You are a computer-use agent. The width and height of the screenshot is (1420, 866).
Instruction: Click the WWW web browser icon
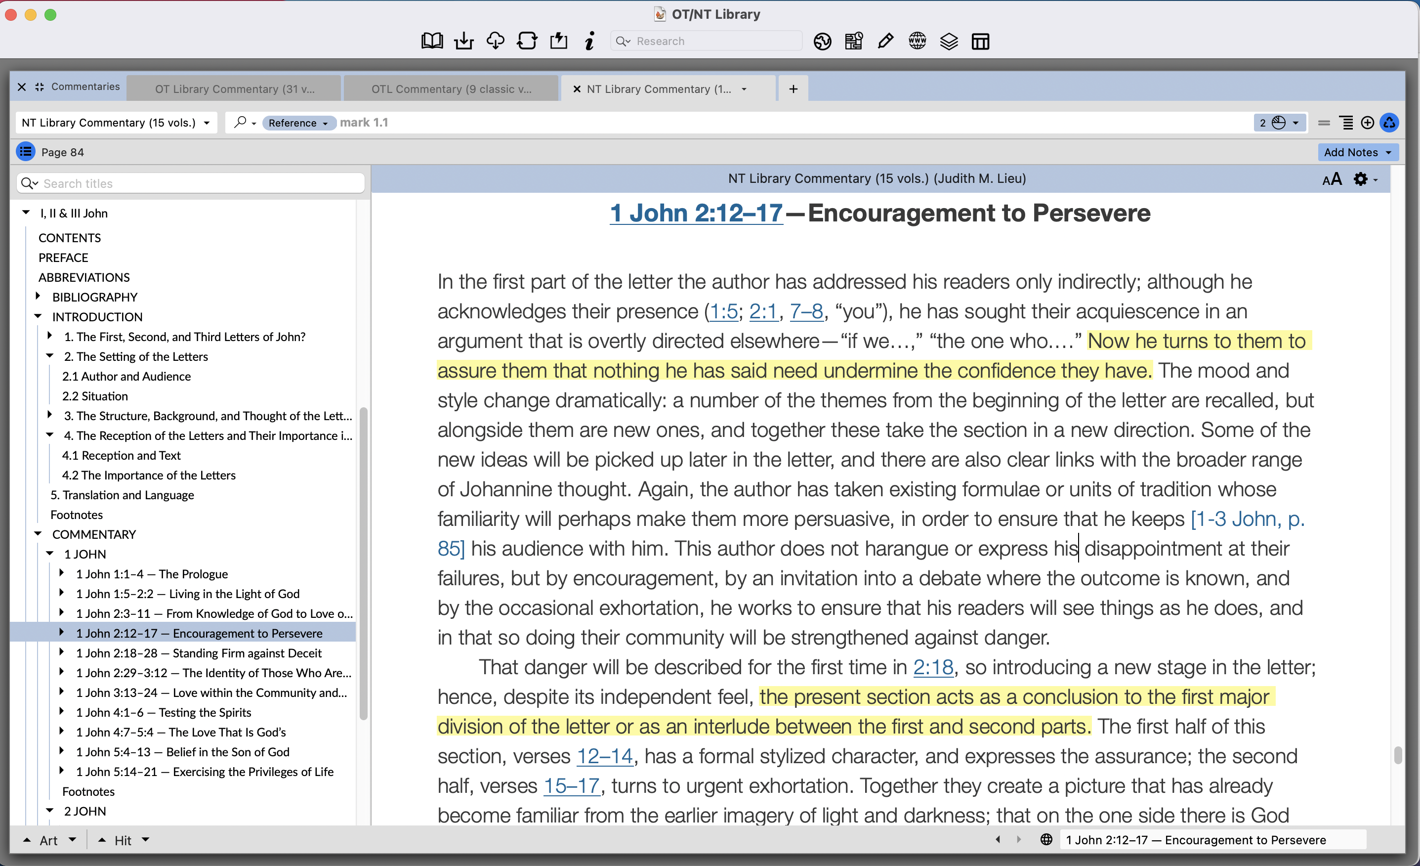click(917, 41)
